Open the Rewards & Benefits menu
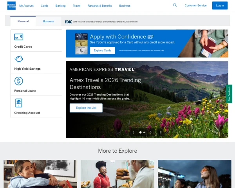 (x=100, y=6)
